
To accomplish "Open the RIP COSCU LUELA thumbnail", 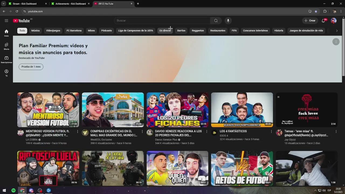I will [48, 168].
